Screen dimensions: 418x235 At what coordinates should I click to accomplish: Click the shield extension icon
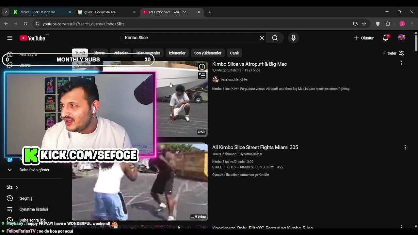pyautogui.click(x=378, y=24)
